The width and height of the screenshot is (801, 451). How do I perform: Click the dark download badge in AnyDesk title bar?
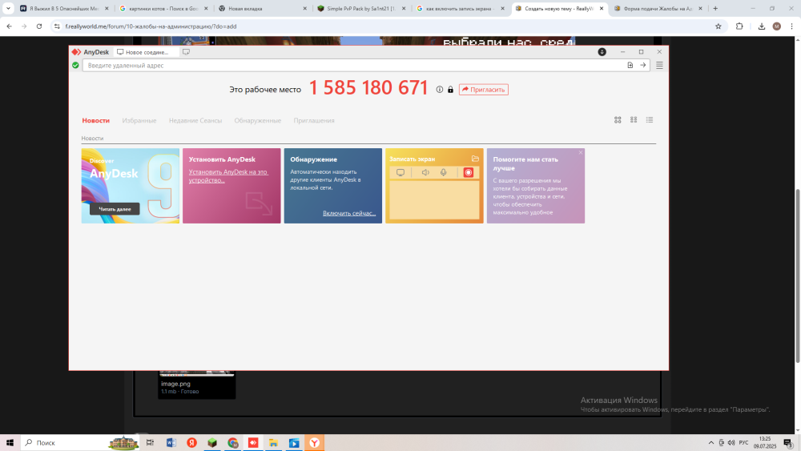pyautogui.click(x=602, y=52)
